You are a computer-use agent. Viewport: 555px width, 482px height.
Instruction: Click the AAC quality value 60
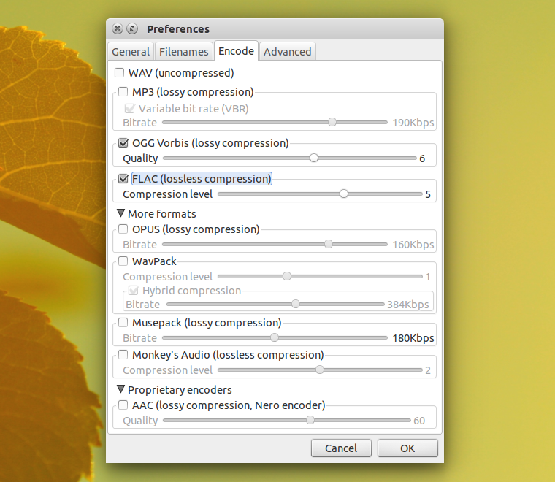pyautogui.click(x=419, y=421)
